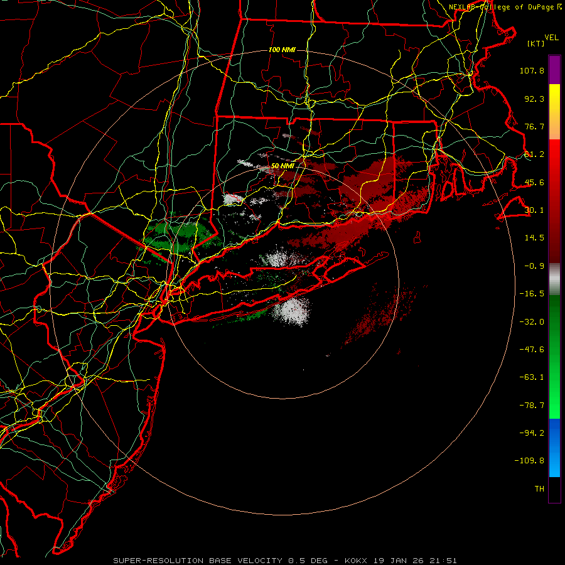The width and height of the screenshot is (565, 565).
Task: Select the -16.5 legend value
Action: tap(532, 294)
